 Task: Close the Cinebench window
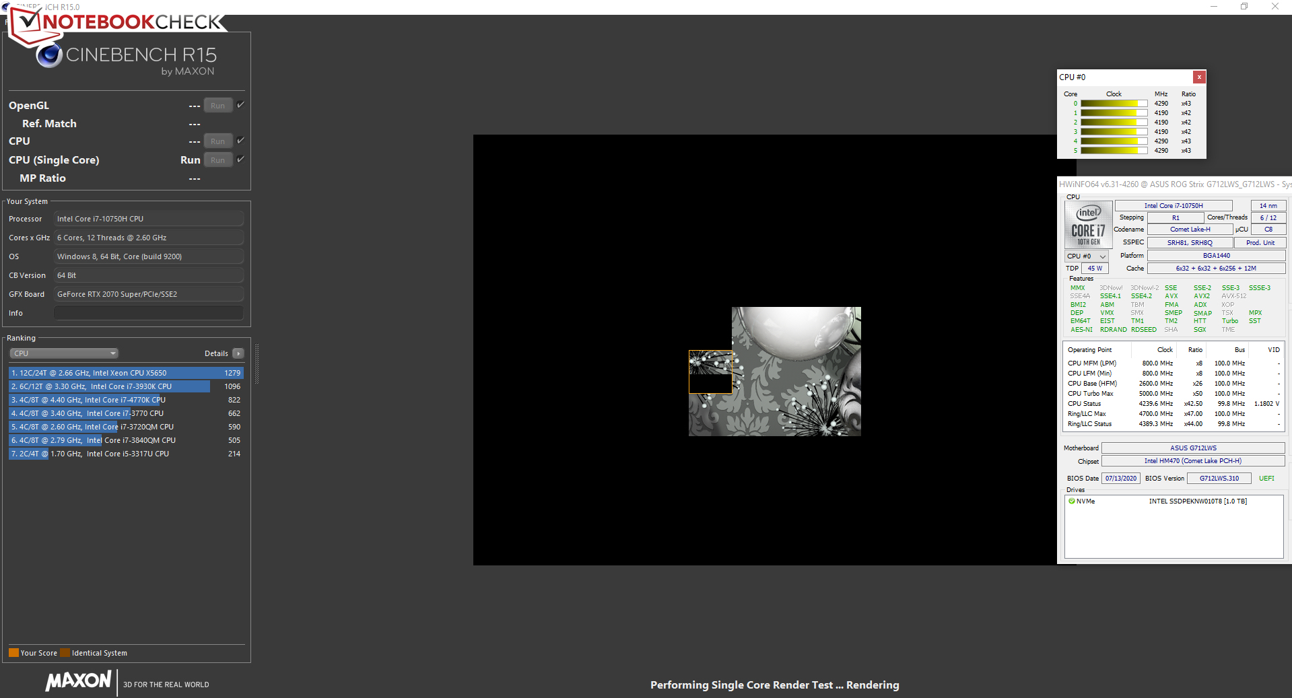pos(1275,7)
